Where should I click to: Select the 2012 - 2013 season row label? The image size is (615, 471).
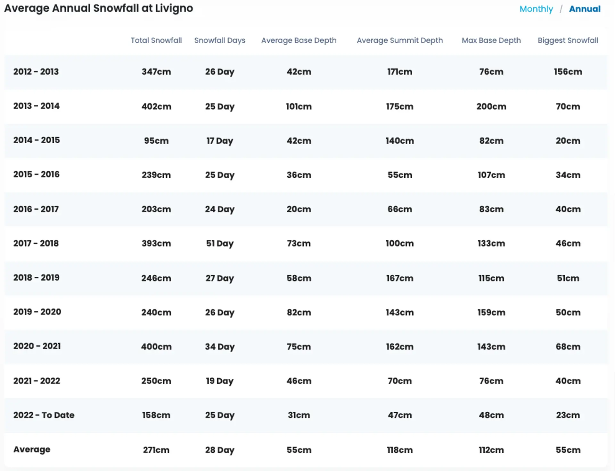(x=36, y=71)
